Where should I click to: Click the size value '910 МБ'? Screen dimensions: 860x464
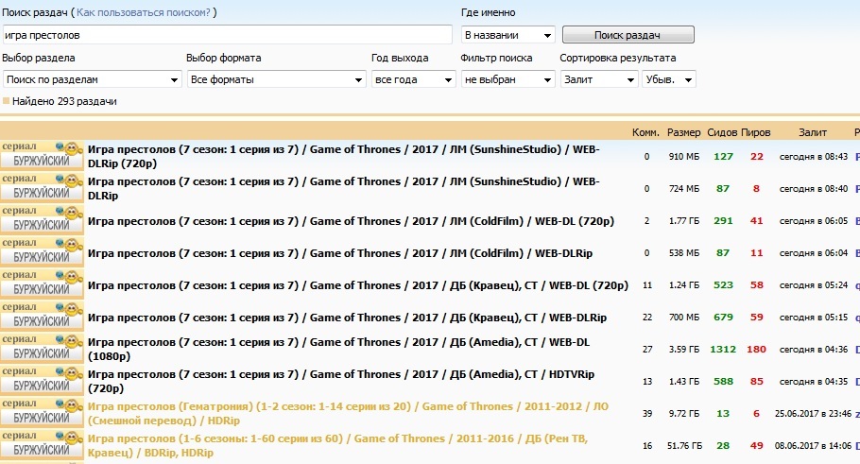[684, 156]
